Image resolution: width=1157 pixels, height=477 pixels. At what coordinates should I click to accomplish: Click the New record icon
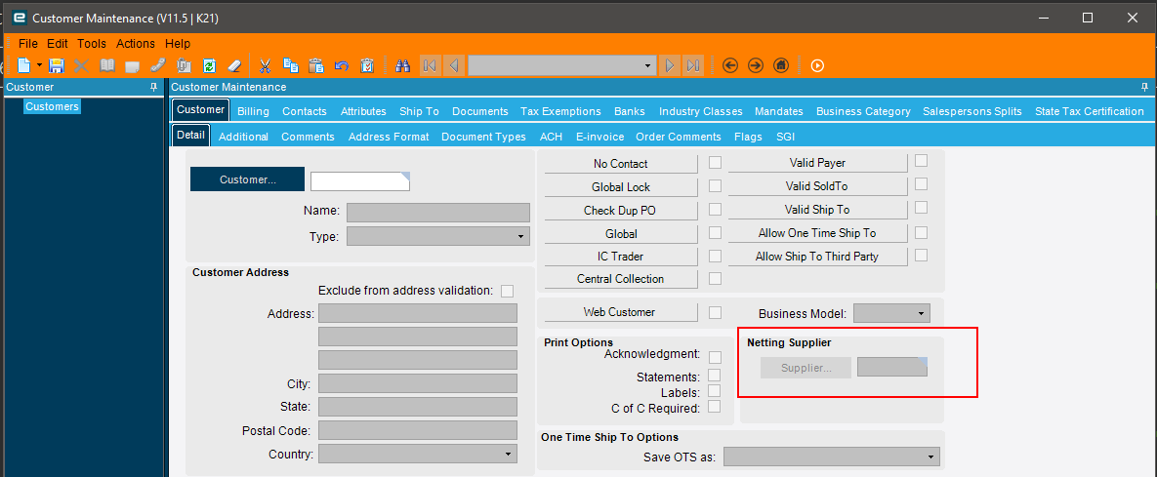[22, 65]
